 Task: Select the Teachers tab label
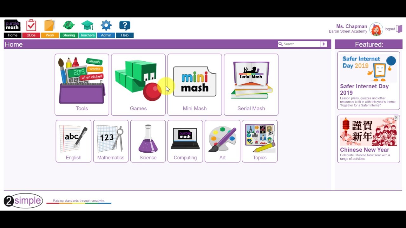click(87, 35)
